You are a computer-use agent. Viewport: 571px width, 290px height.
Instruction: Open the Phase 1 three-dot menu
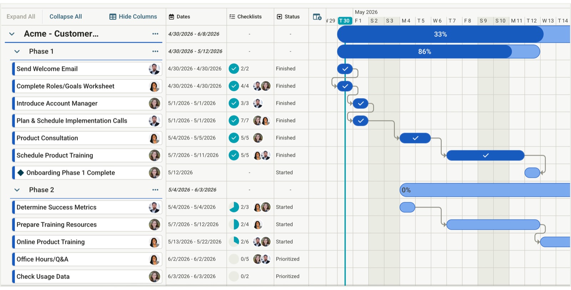155,51
